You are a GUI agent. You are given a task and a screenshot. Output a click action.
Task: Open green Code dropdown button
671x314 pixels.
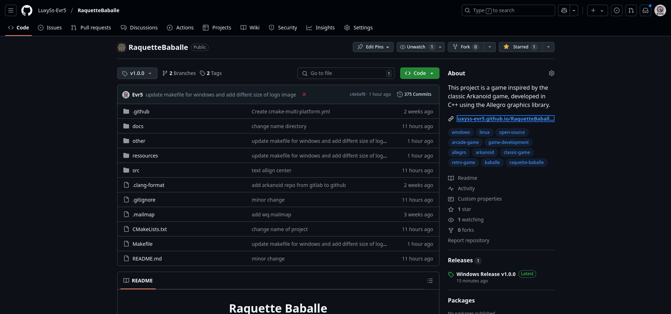(420, 73)
